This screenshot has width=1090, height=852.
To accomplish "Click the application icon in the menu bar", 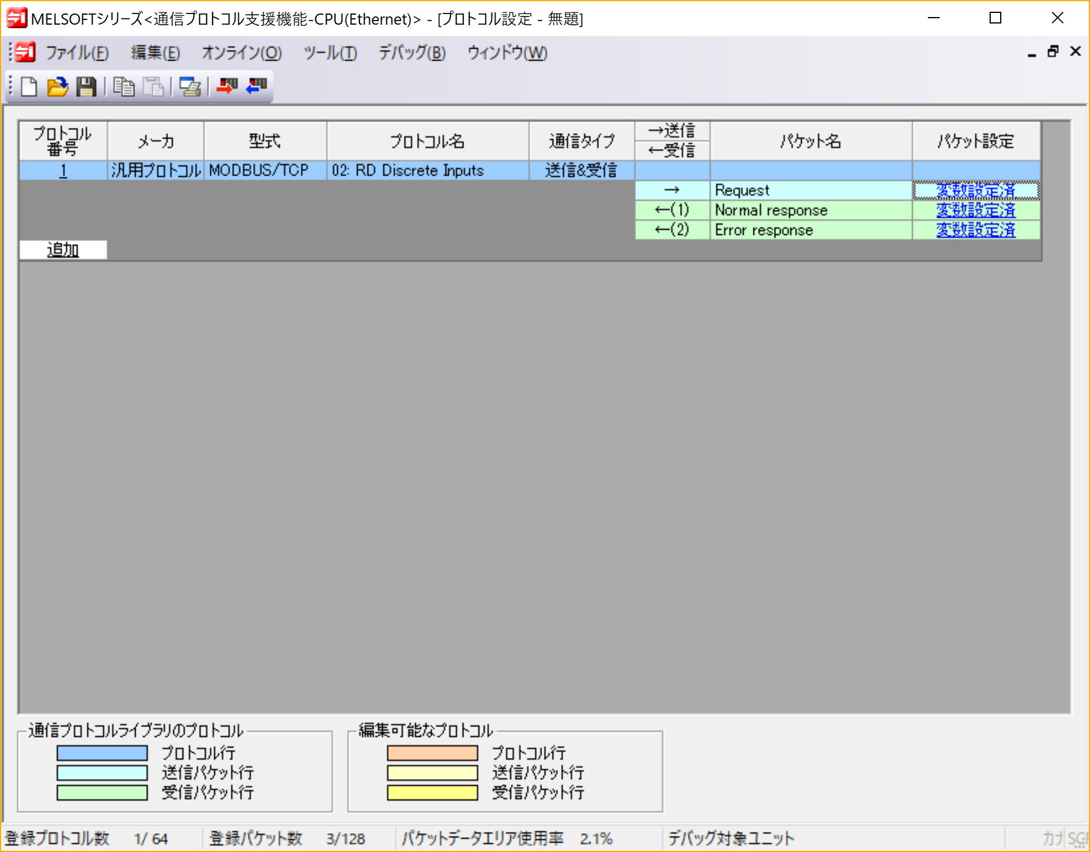I will pyautogui.click(x=25, y=52).
